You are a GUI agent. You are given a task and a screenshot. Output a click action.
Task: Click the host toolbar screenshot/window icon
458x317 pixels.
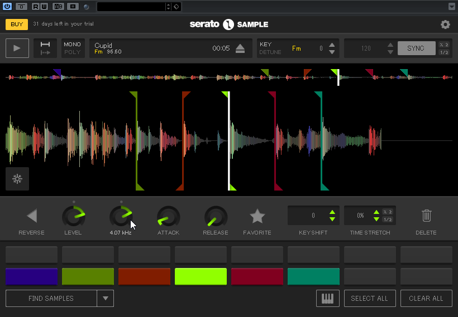click(x=21, y=7)
